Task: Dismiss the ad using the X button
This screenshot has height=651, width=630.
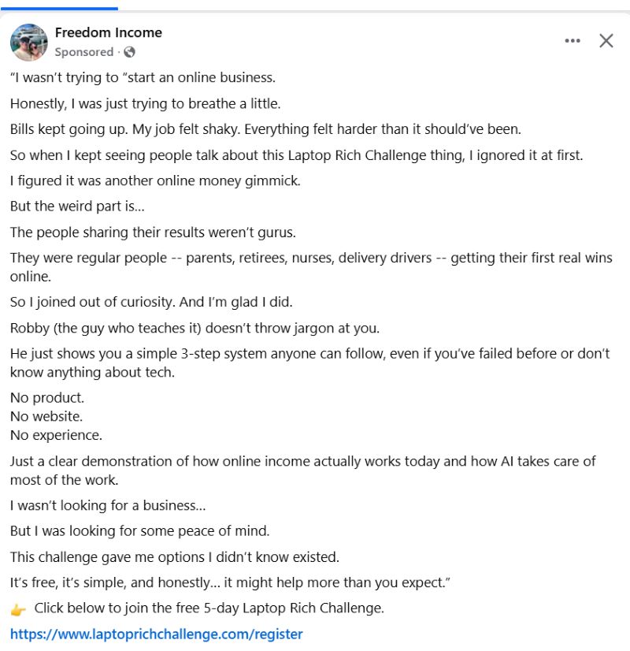Action: [x=606, y=40]
